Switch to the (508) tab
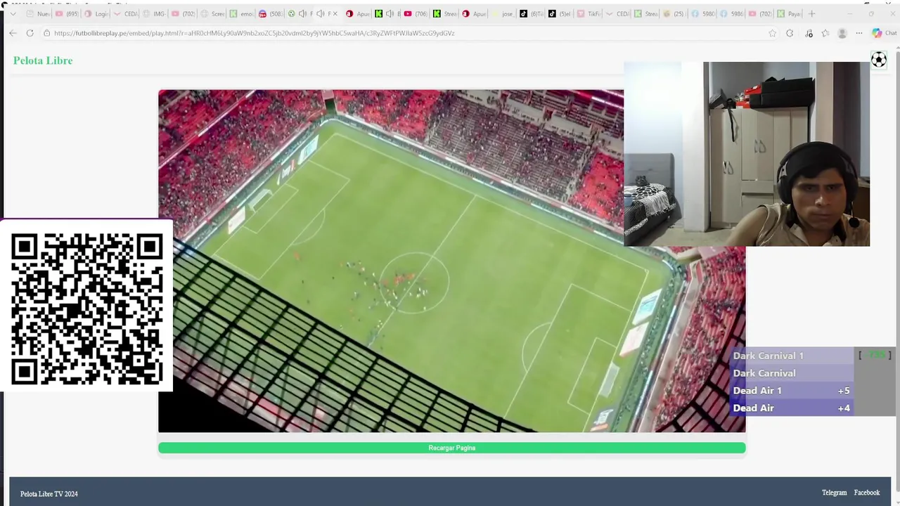900x506 pixels. tap(270, 13)
